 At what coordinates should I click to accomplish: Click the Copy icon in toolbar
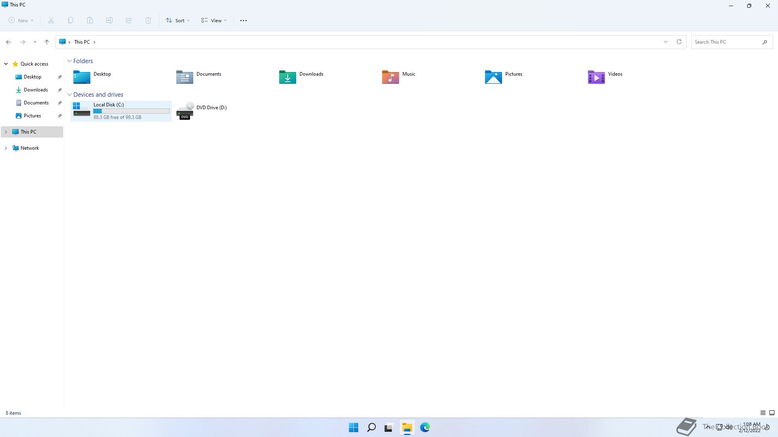click(x=71, y=20)
